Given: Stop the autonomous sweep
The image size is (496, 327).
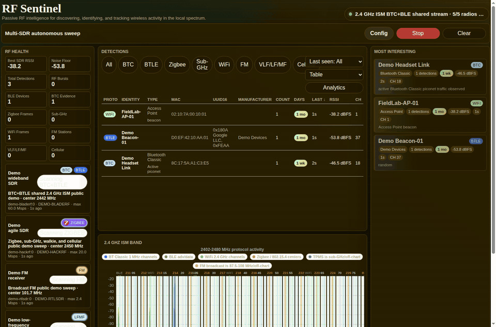Looking at the screenshot, I should coord(418,33).
